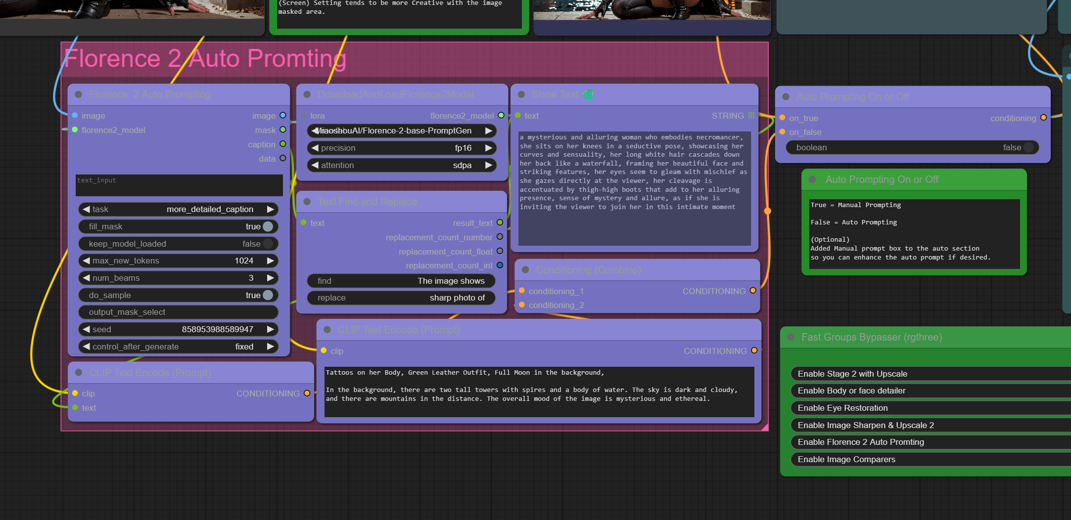Viewport: 1071px width, 520px height.
Task: Toggle keep_model_loaded switch
Action: pyautogui.click(x=268, y=244)
